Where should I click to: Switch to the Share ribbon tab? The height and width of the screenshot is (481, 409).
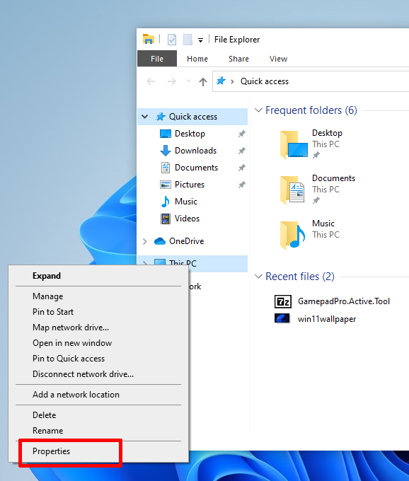(x=238, y=59)
